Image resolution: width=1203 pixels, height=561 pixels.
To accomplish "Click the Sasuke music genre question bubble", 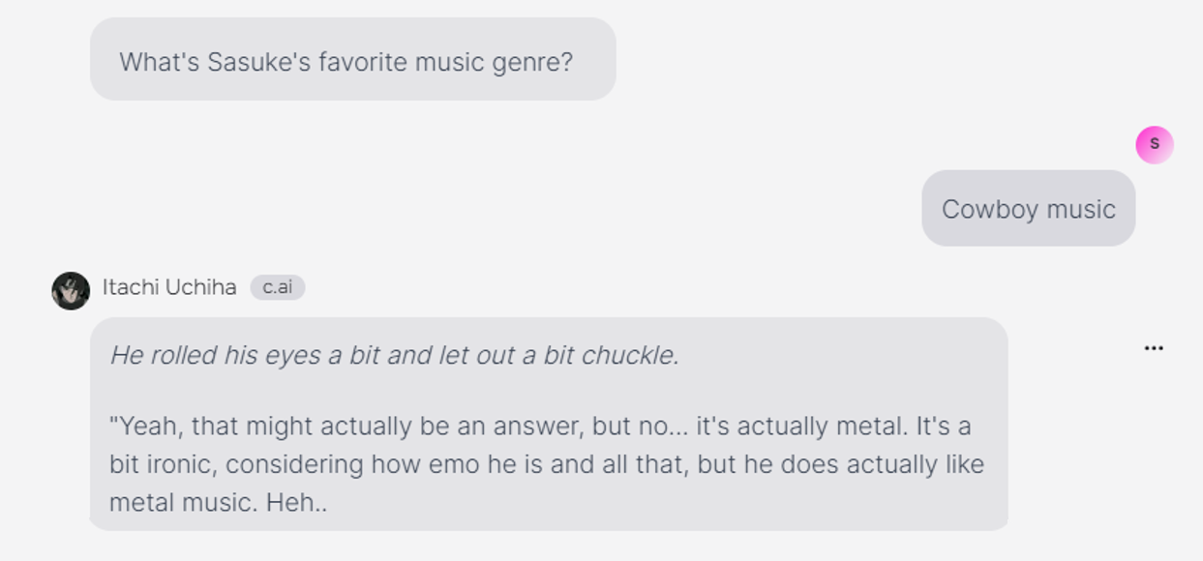I will 352,60.
